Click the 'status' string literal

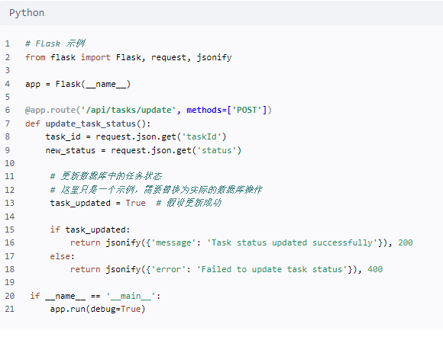click(217, 150)
